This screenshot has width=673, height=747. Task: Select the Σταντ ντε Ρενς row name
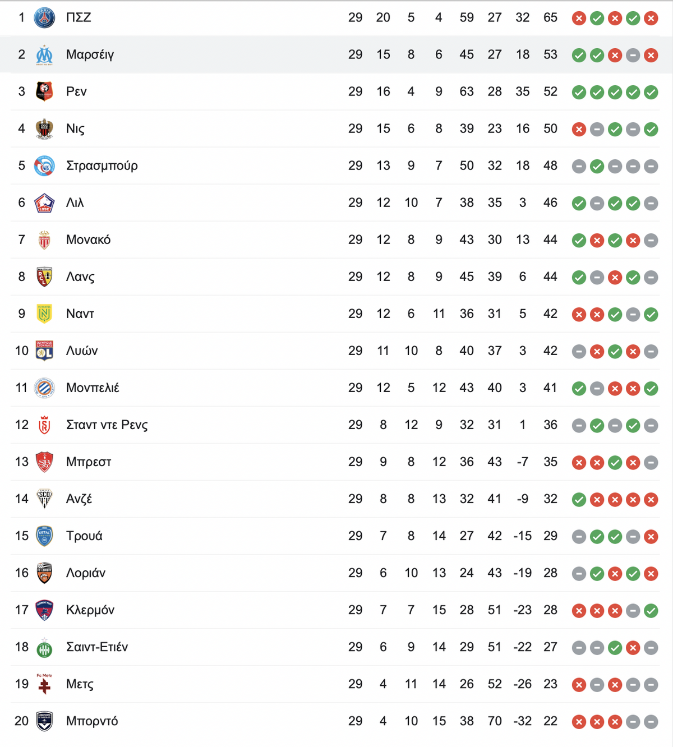point(107,425)
